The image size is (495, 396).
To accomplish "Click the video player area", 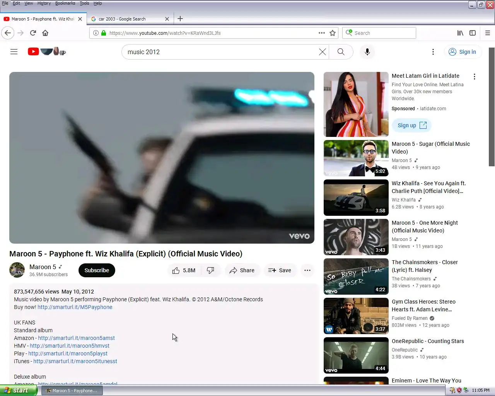I will tap(162, 158).
